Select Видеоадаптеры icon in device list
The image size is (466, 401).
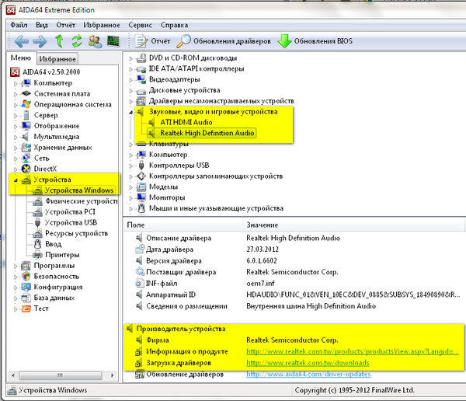[x=141, y=79]
